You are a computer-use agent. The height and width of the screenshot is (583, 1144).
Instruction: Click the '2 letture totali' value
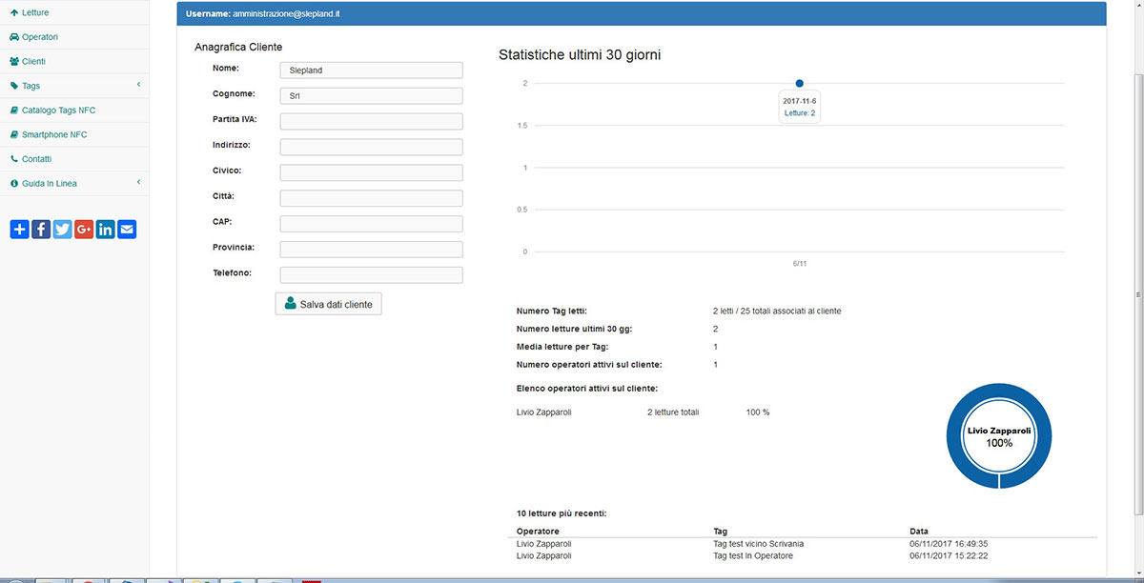tap(673, 412)
